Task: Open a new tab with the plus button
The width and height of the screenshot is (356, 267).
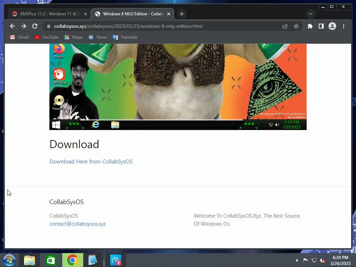Action: pos(181,14)
